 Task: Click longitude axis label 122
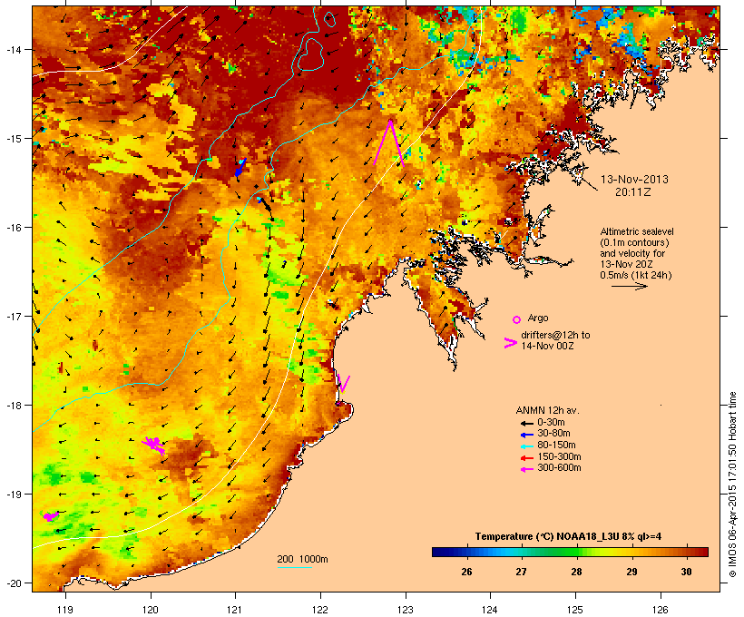tap(320, 610)
